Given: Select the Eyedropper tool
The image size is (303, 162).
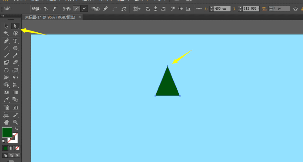Looking at the screenshot, I should tap(6, 99).
